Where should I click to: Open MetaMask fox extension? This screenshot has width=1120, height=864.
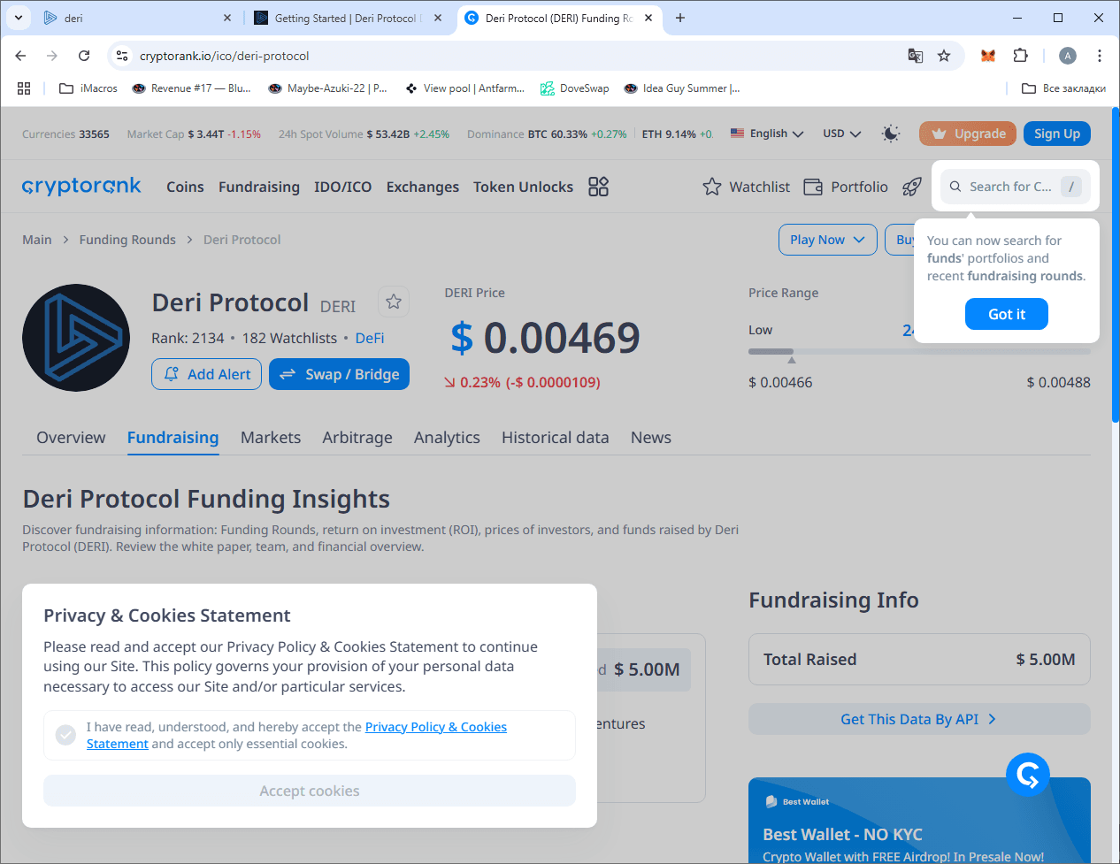pos(988,56)
